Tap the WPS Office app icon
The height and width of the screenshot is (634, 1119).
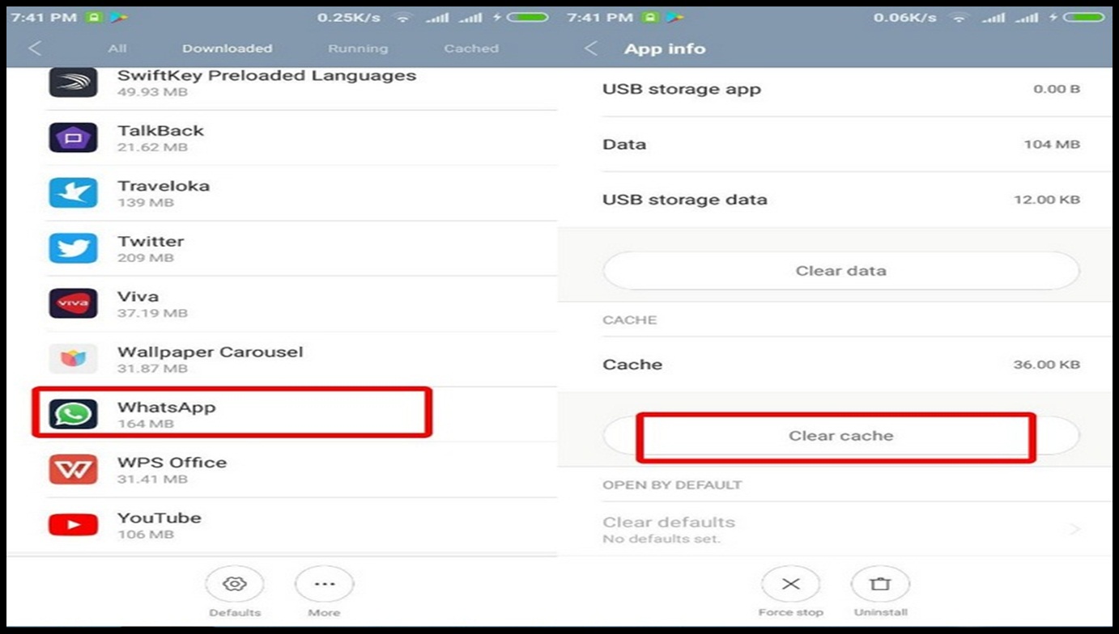pos(73,469)
